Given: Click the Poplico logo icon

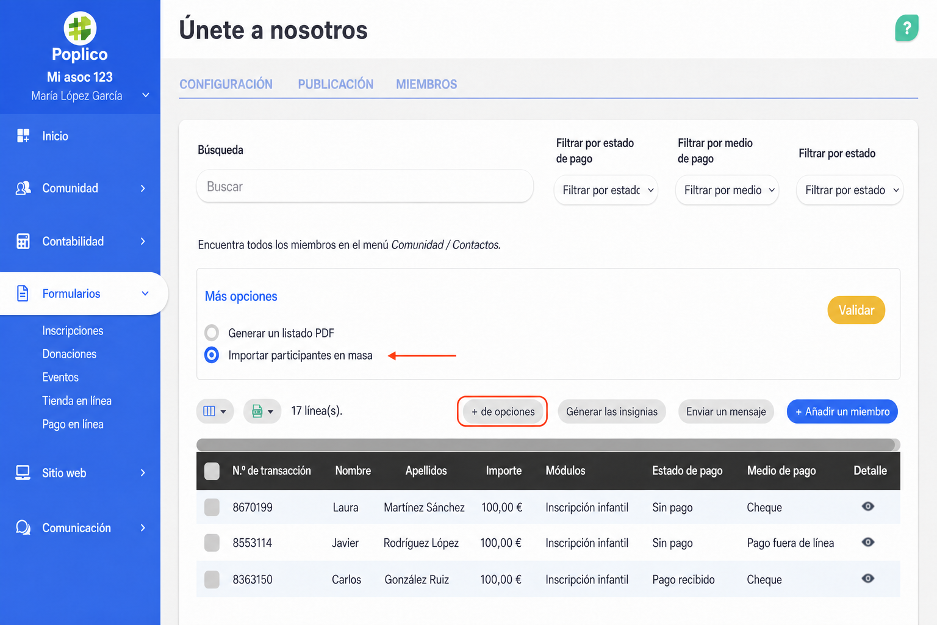Looking at the screenshot, I should click(x=80, y=28).
